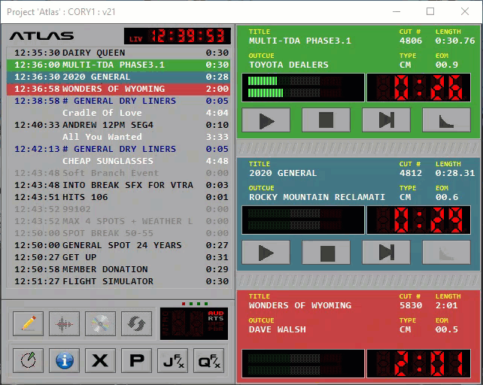Stop the green MULTI-TDA PHASE3.1 deck
The width and height of the screenshot is (483, 385).
tap(327, 120)
